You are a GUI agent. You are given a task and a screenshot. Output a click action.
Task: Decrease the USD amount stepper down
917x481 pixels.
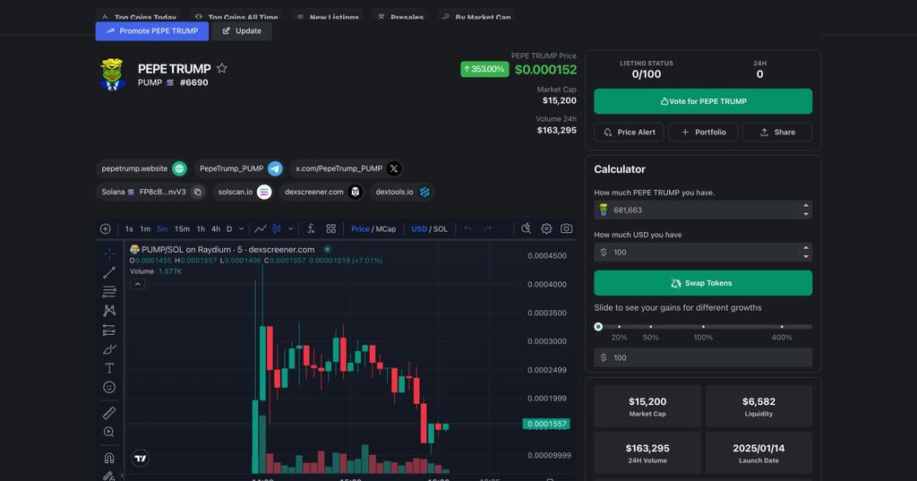[806, 256]
